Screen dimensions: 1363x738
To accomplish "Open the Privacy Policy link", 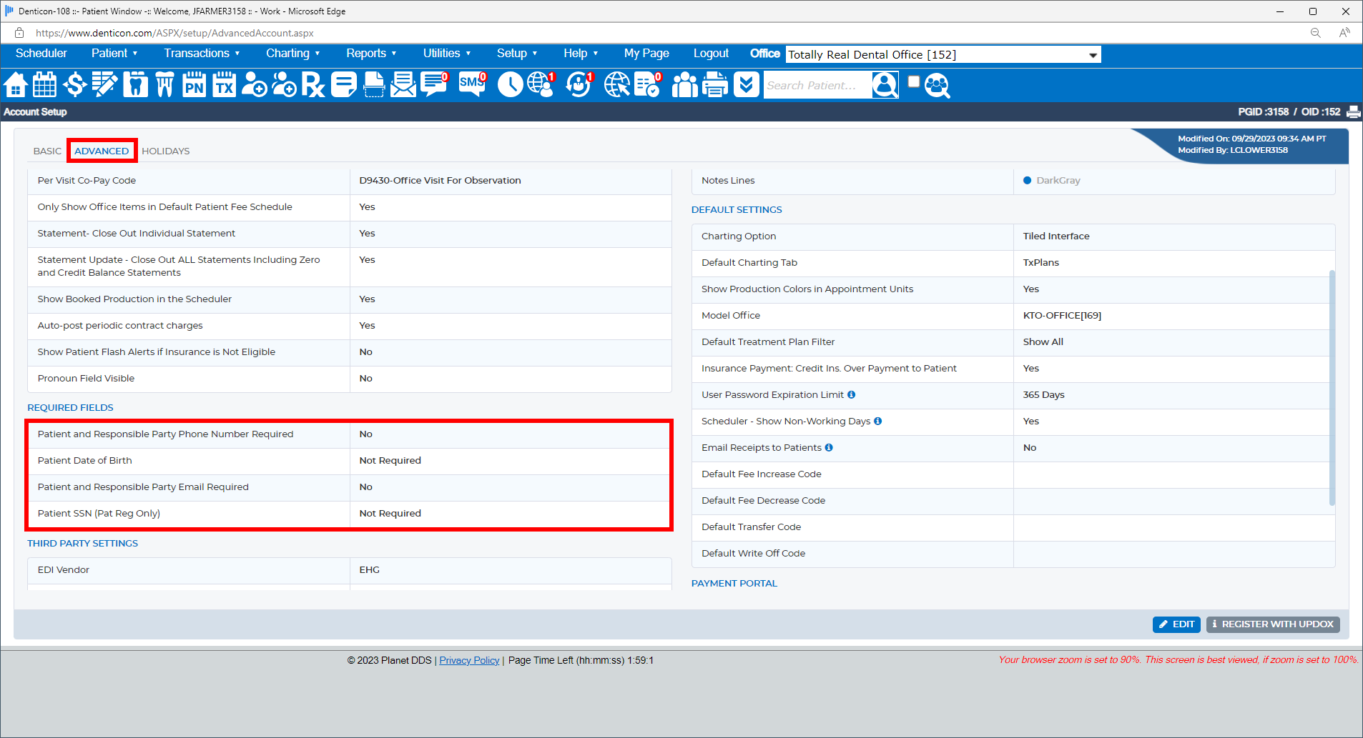I will coord(469,660).
